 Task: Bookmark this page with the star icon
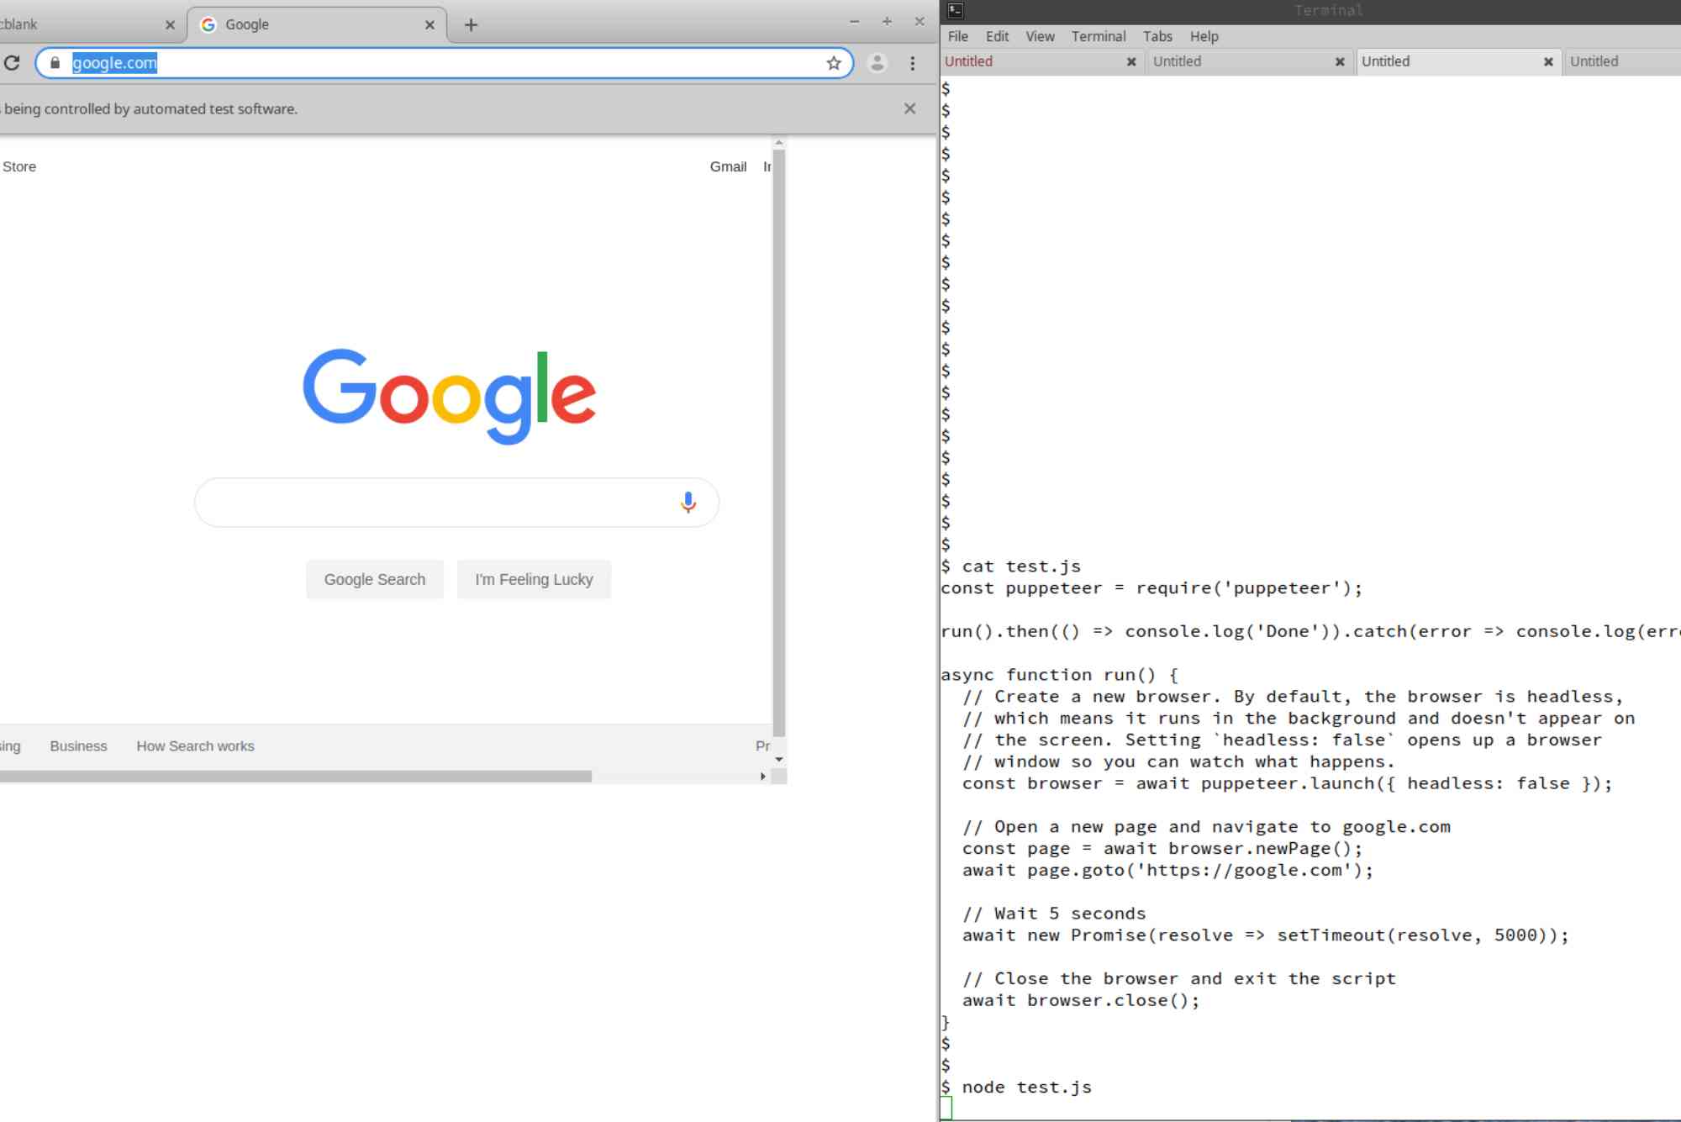click(834, 63)
